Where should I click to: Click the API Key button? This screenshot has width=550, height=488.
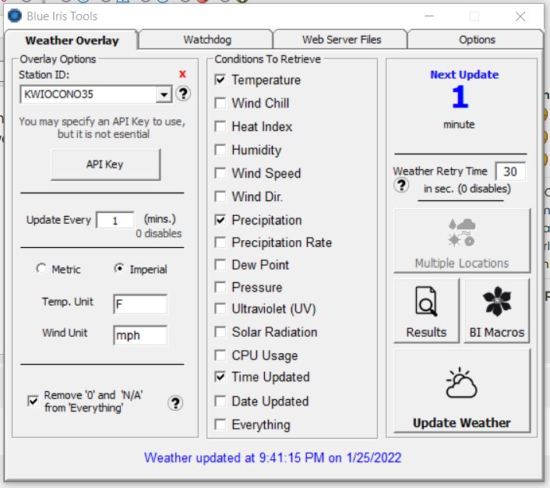pyautogui.click(x=105, y=164)
